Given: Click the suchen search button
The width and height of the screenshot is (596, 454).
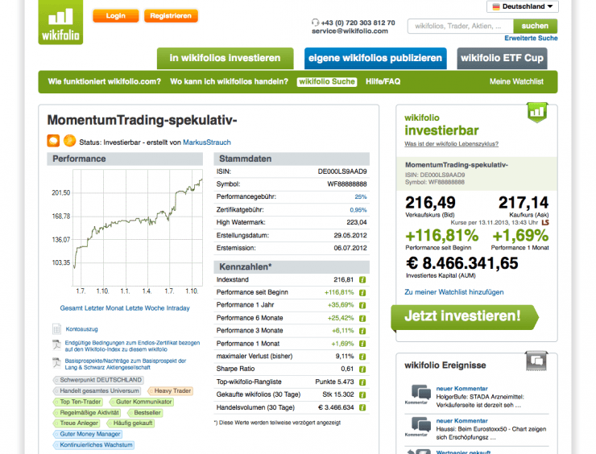Looking at the screenshot, I should (535, 27).
